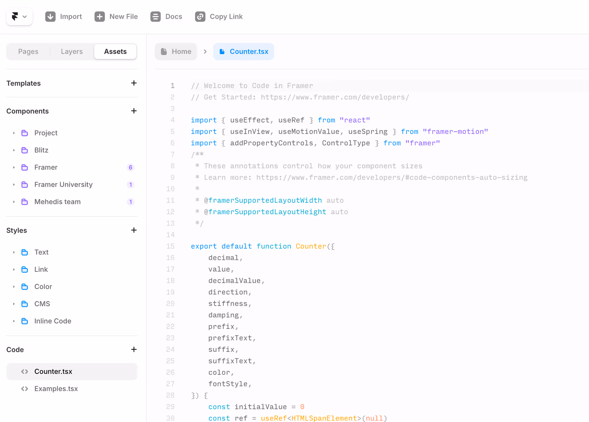The height and width of the screenshot is (422, 589).
Task: Click the Framer folder count badge 6
Action: [x=131, y=168]
